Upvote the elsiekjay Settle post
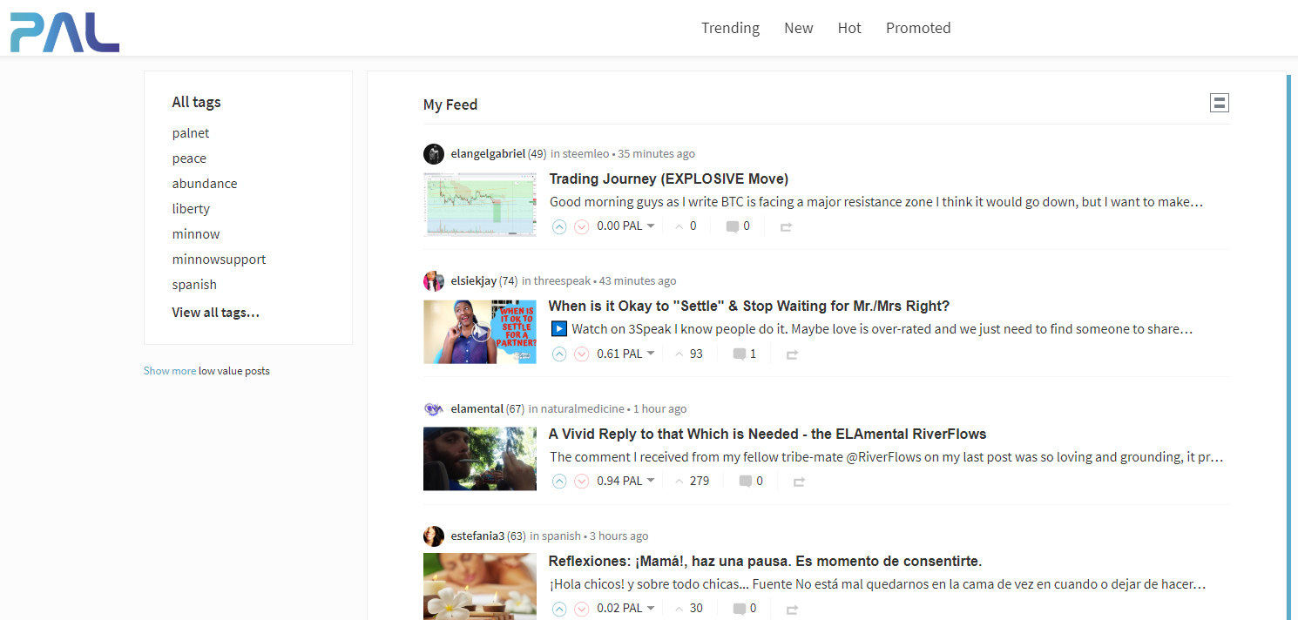The width and height of the screenshot is (1298, 620). (559, 354)
